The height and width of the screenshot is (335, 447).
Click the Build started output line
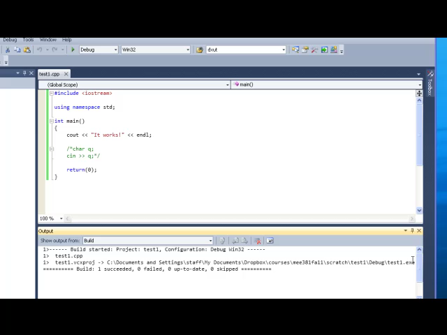pos(154,250)
